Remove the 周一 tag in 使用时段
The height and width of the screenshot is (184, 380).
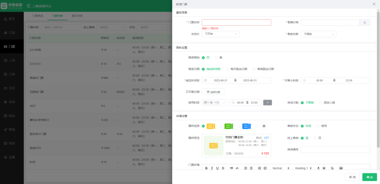pos(211,103)
